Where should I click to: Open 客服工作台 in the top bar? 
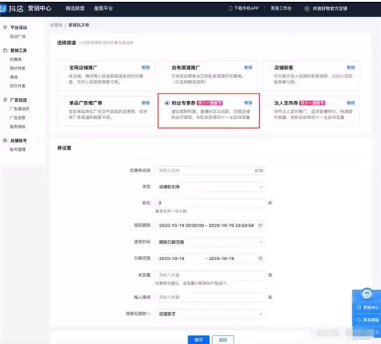[x=281, y=8]
